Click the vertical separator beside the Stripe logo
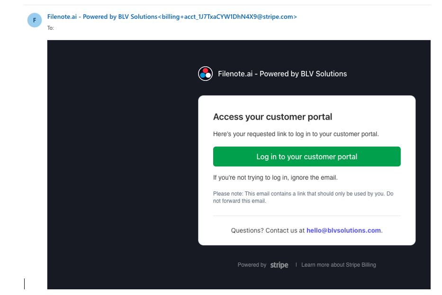 tap(296, 265)
